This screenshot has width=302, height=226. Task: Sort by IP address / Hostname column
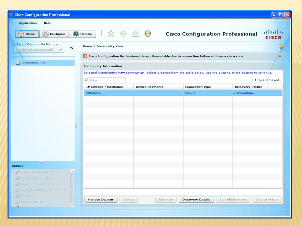pos(109,87)
